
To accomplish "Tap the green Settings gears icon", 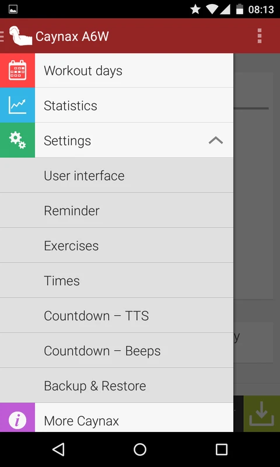I will click(x=17, y=140).
